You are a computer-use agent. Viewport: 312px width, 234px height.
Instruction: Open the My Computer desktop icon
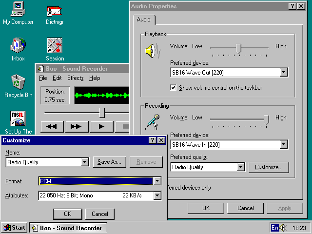coord(18,9)
